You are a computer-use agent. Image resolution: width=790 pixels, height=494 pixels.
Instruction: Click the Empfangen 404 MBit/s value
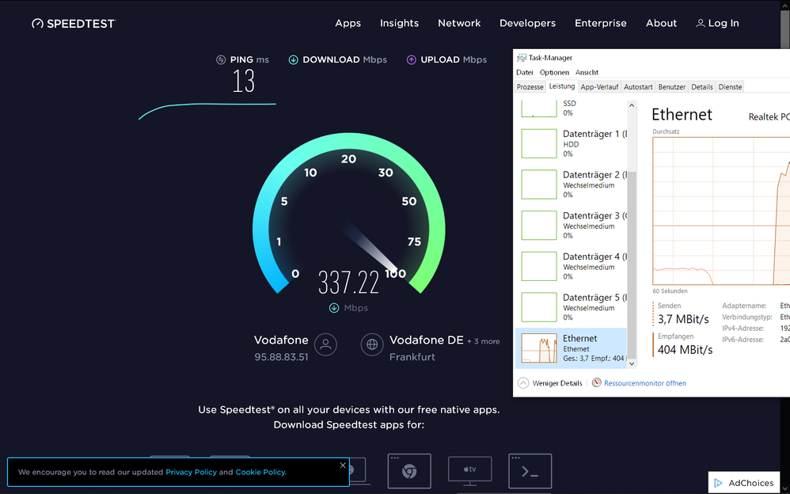coord(685,349)
